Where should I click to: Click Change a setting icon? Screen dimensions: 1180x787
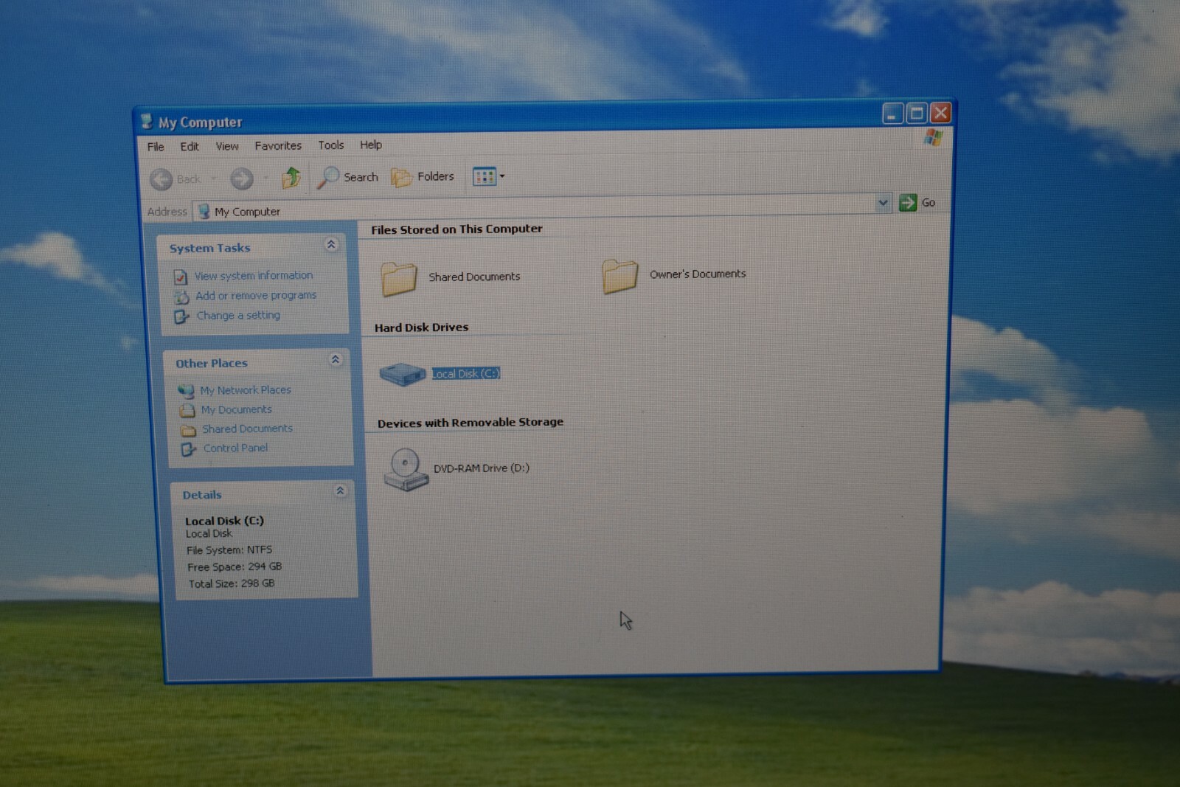pos(181,317)
